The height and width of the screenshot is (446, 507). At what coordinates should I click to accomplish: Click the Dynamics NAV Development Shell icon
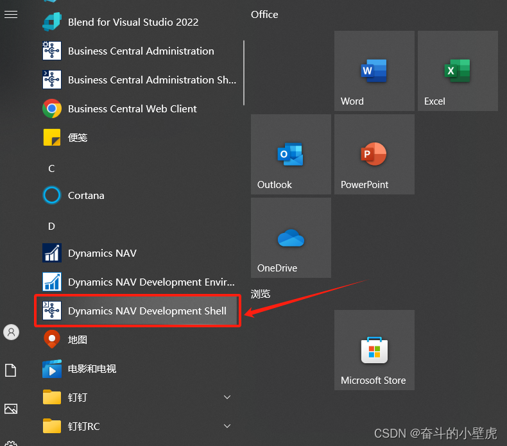point(52,311)
